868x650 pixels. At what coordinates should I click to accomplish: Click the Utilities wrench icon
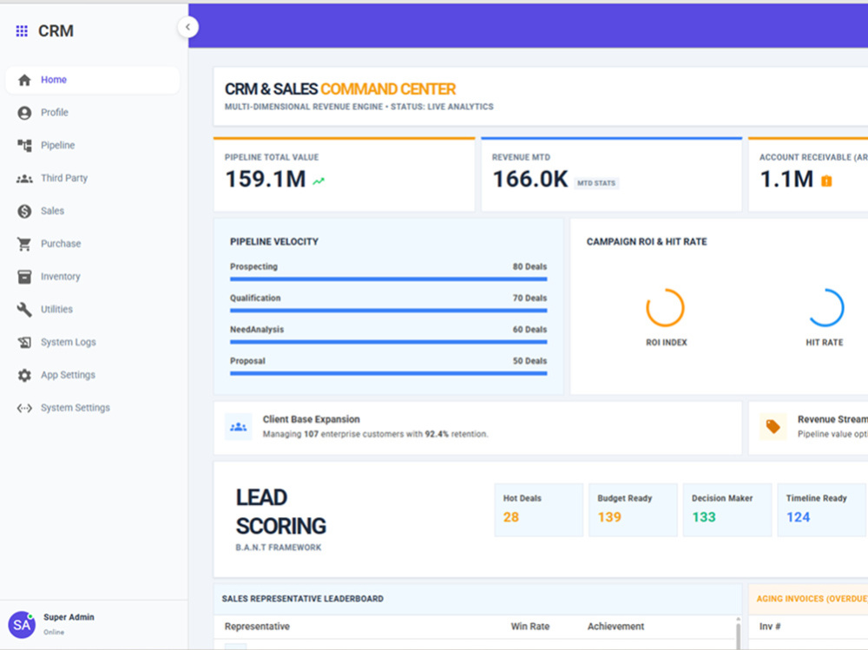point(24,310)
